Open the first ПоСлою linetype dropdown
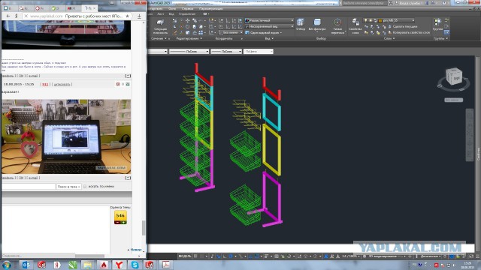The height and width of the screenshot is (270, 481). (x=189, y=52)
